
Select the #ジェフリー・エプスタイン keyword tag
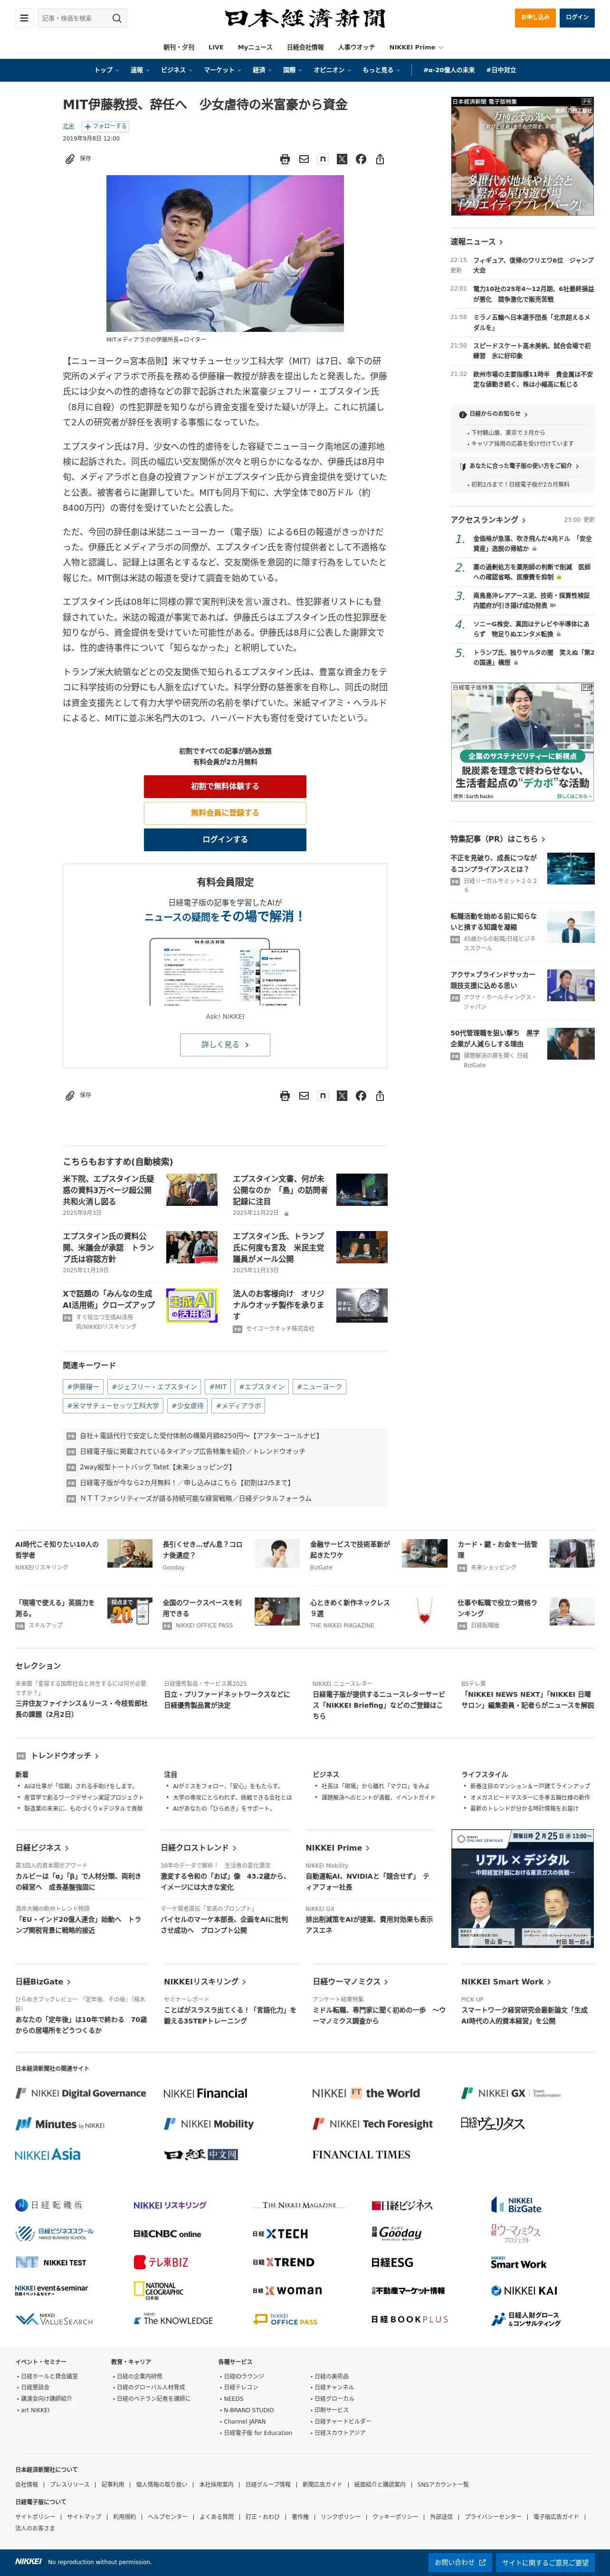tap(154, 1387)
